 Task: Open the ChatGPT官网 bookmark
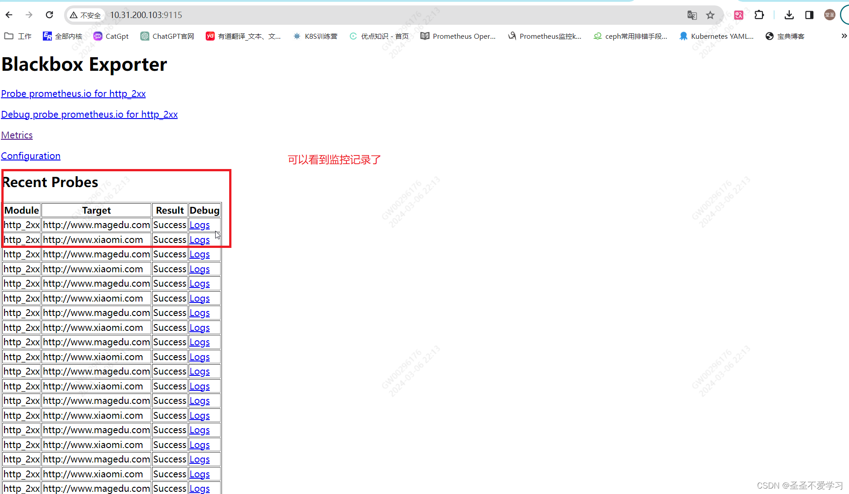167,36
